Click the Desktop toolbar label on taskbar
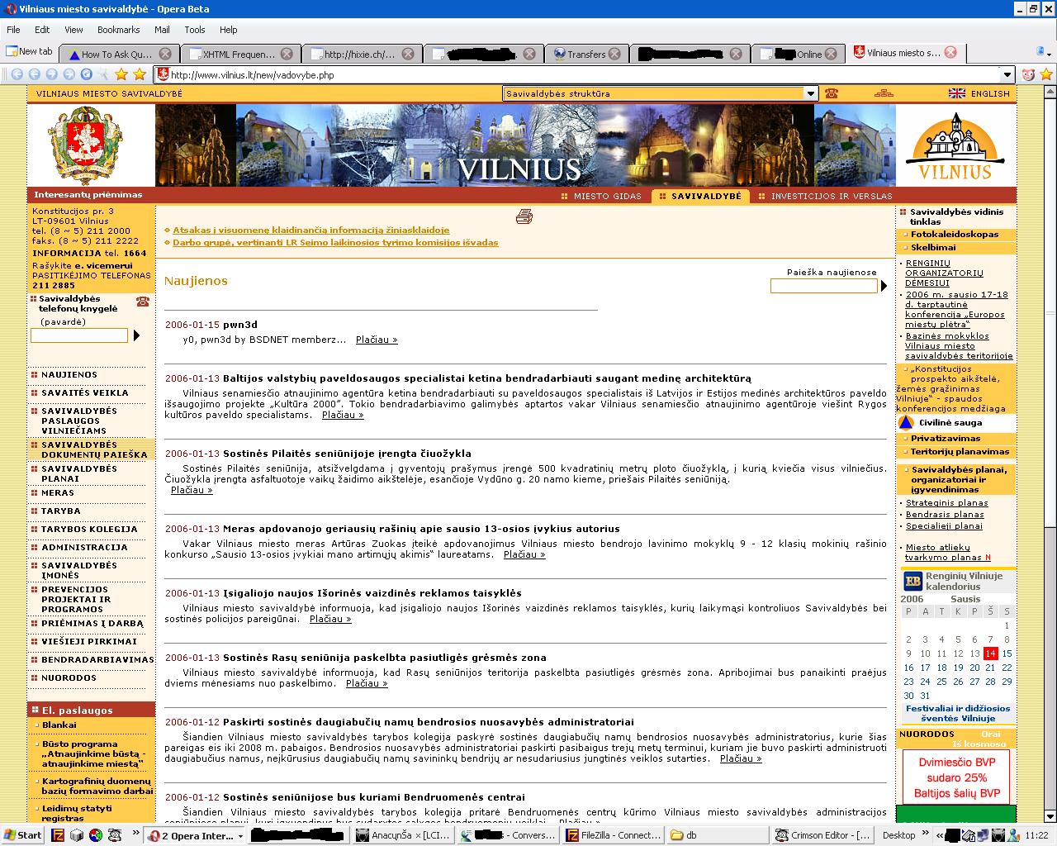The width and height of the screenshot is (1057, 846). click(898, 835)
